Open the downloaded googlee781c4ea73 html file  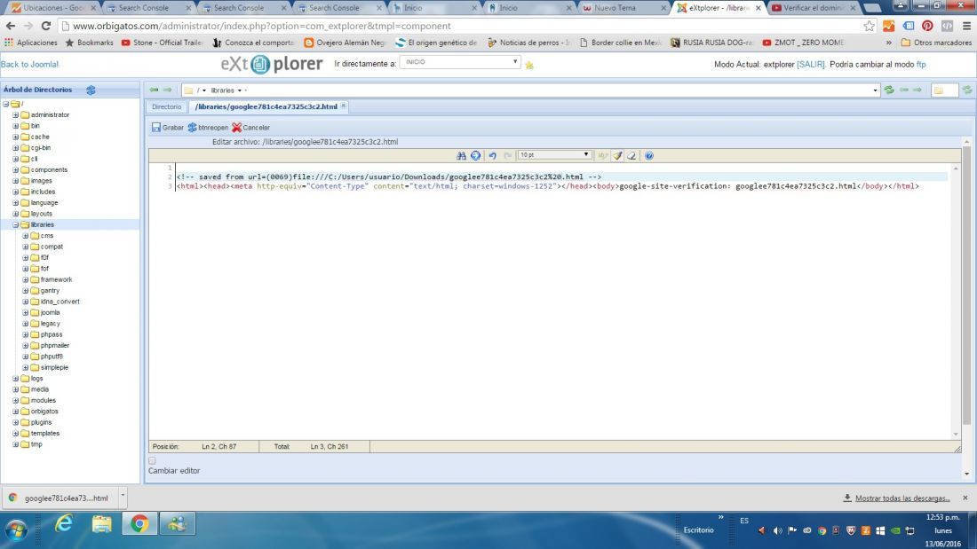[x=60, y=498]
